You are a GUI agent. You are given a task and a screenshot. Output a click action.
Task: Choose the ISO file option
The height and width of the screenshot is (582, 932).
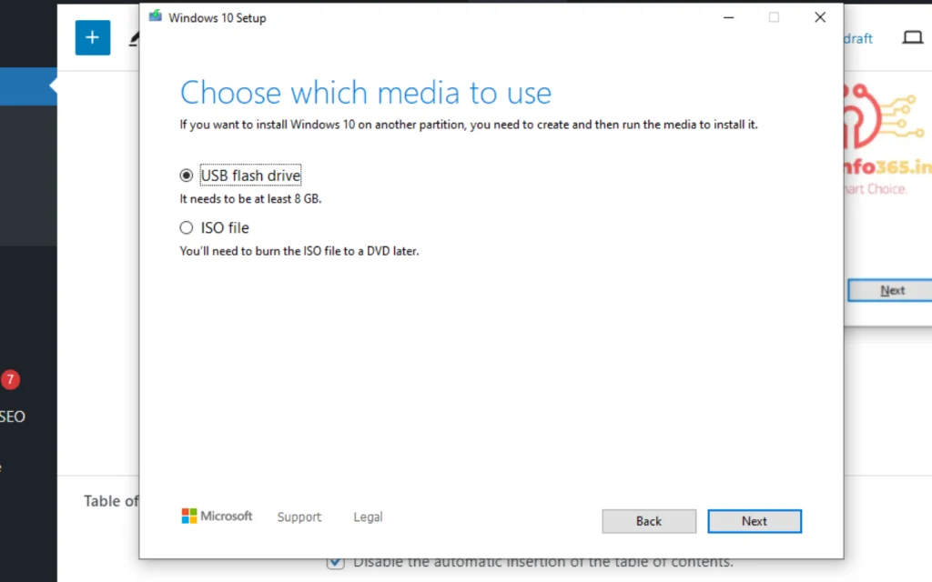pos(186,227)
